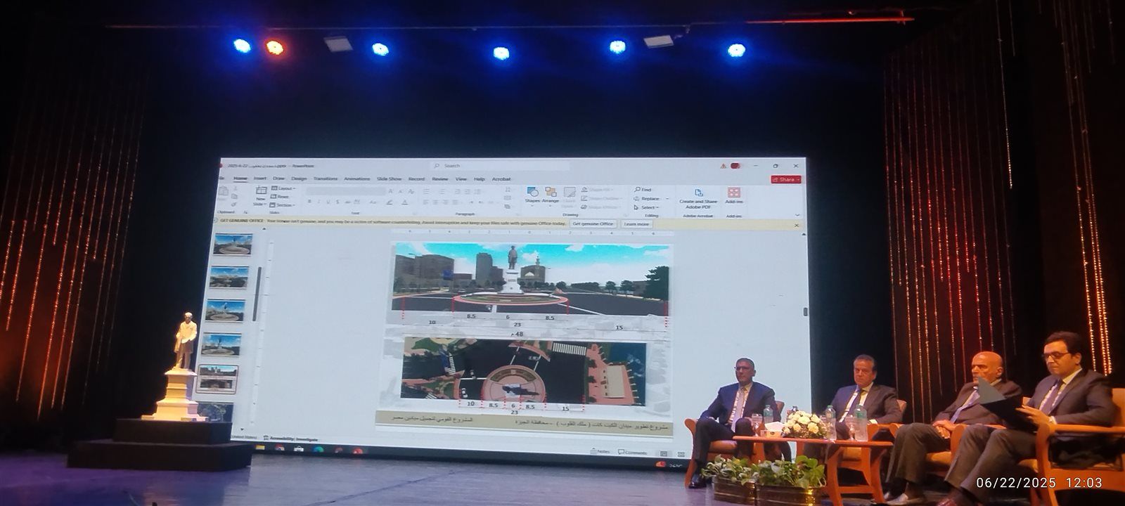The image size is (1125, 506).
Task: Open the Select dropdown in Editing group
Action: (x=647, y=207)
